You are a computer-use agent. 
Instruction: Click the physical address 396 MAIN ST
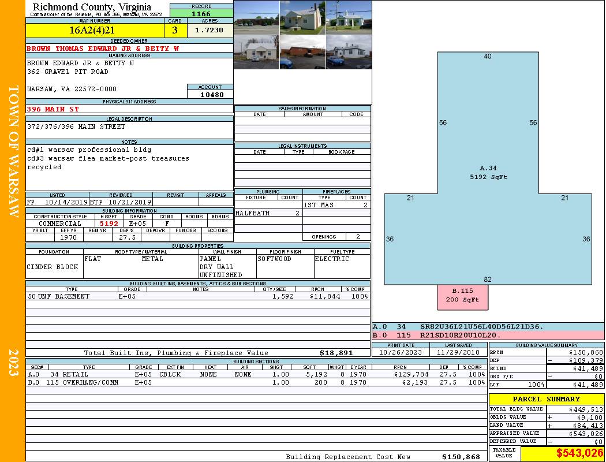point(53,109)
